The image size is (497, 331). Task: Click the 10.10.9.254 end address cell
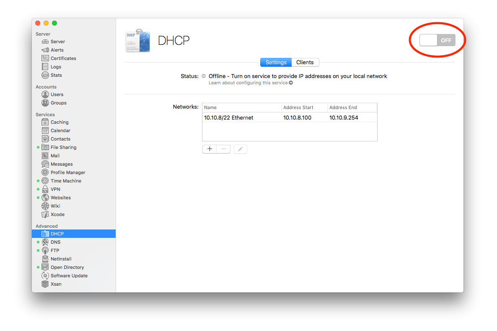point(344,117)
